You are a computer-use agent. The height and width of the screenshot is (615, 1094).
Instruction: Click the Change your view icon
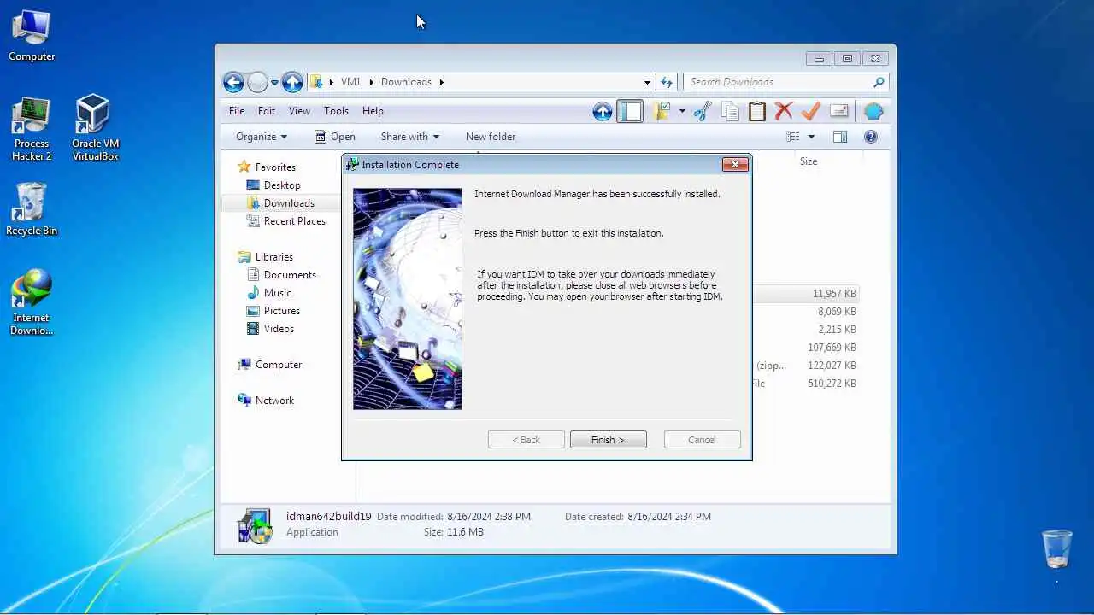pyautogui.click(x=793, y=137)
